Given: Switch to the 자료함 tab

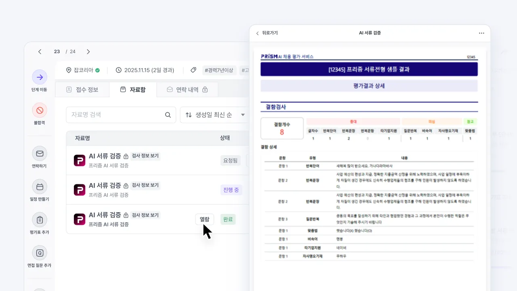Looking at the screenshot, I should pos(133,90).
